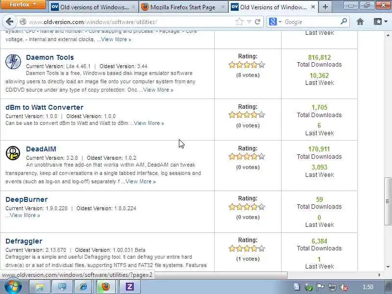Click View More for dBm to Watt
392x294 pixels.
click(149, 123)
